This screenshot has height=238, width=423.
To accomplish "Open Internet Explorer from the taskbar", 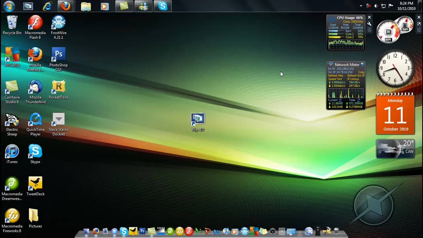I will [x=47, y=6].
